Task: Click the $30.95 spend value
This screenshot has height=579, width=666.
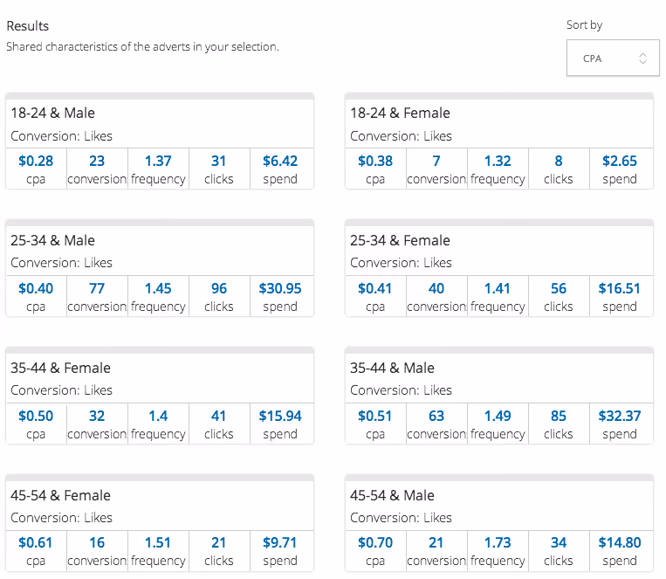Action: point(280,289)
